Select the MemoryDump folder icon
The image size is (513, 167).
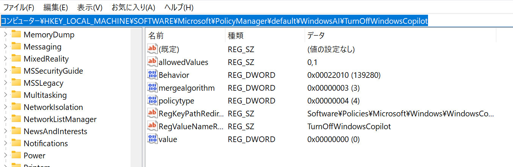[16, 34]
